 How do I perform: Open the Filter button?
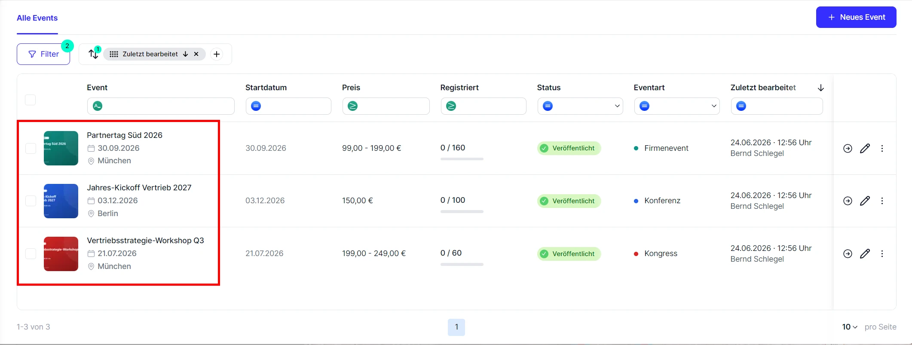[x=43, y=54]
